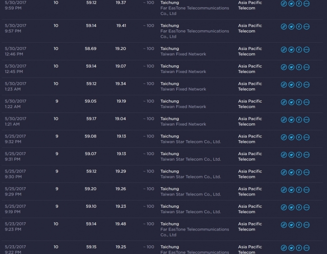Share 5/25/2017 9:19 PM result on Facebook

299,207
